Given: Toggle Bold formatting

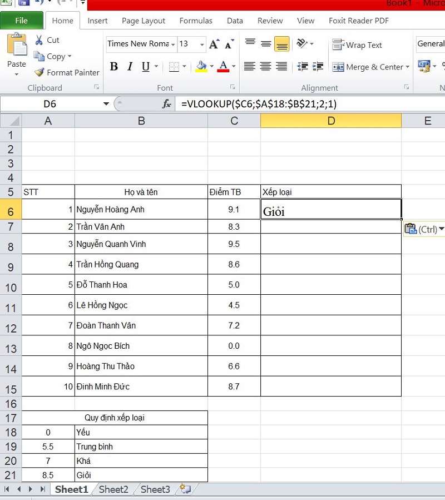Looking at the screenshot, I should click(114, 67).
